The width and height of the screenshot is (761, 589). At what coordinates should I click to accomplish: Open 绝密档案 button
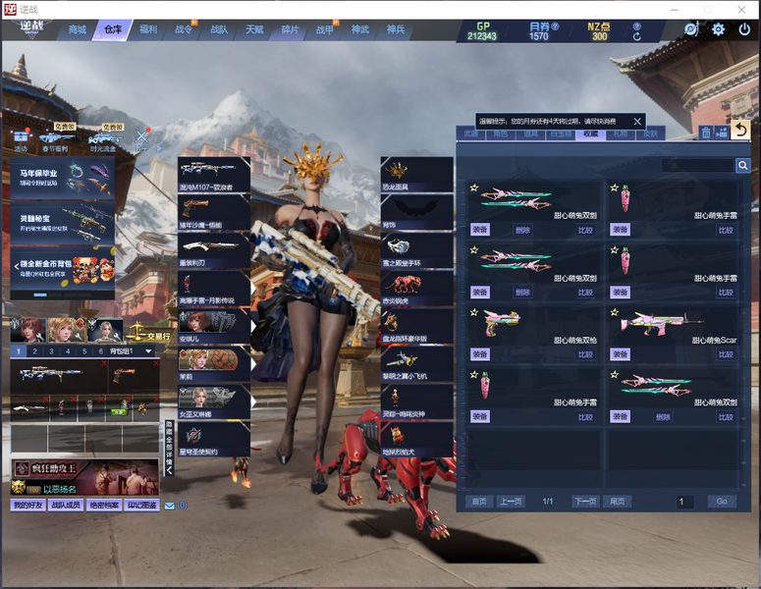(104, 505)
